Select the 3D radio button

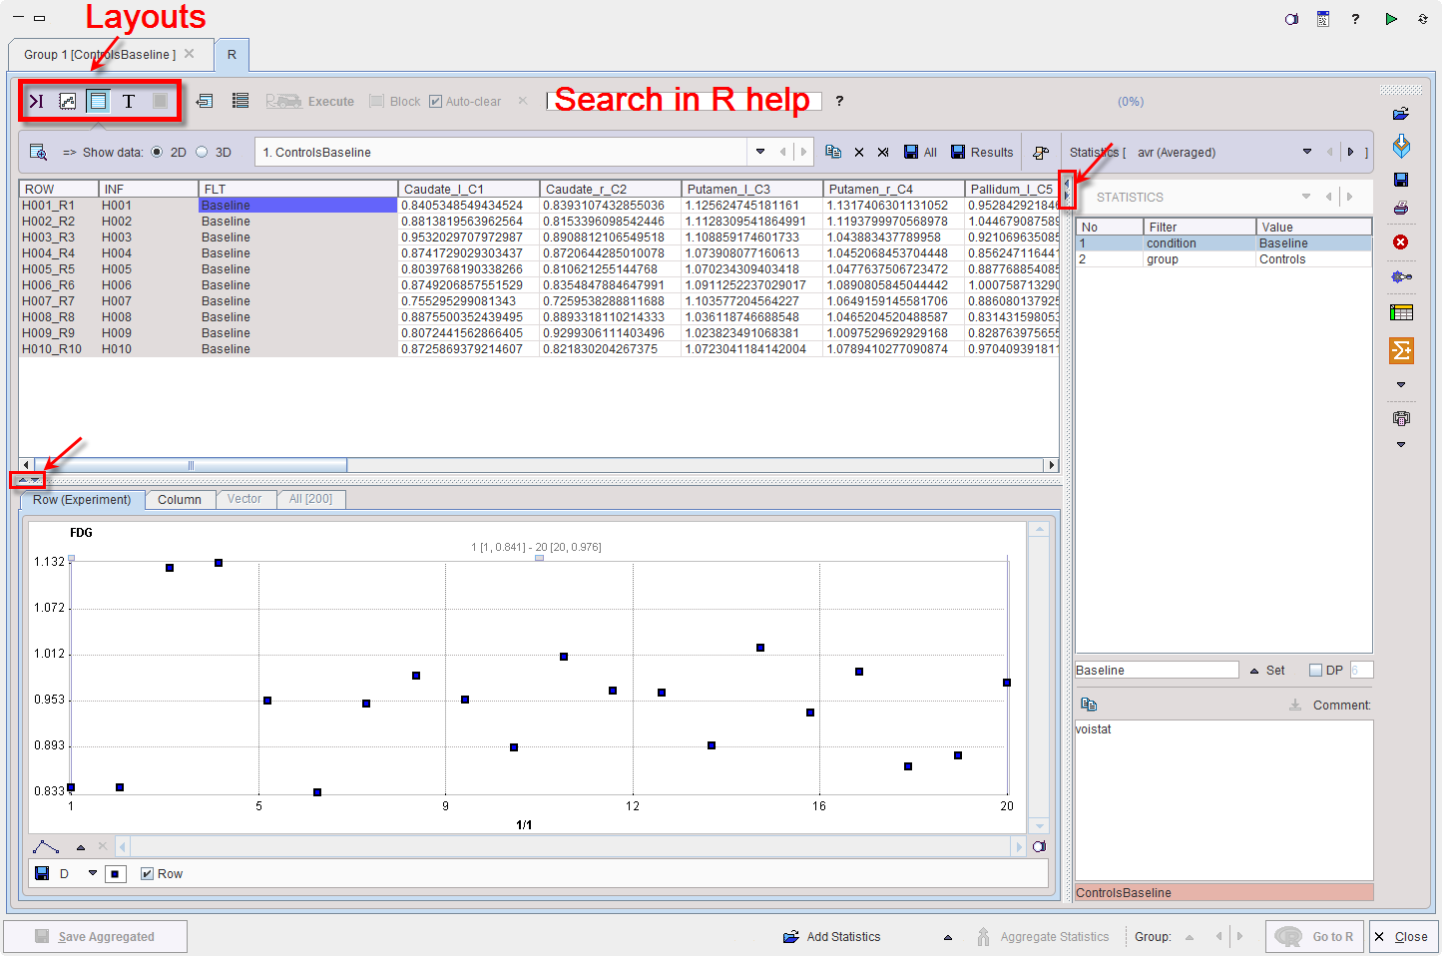202,152
